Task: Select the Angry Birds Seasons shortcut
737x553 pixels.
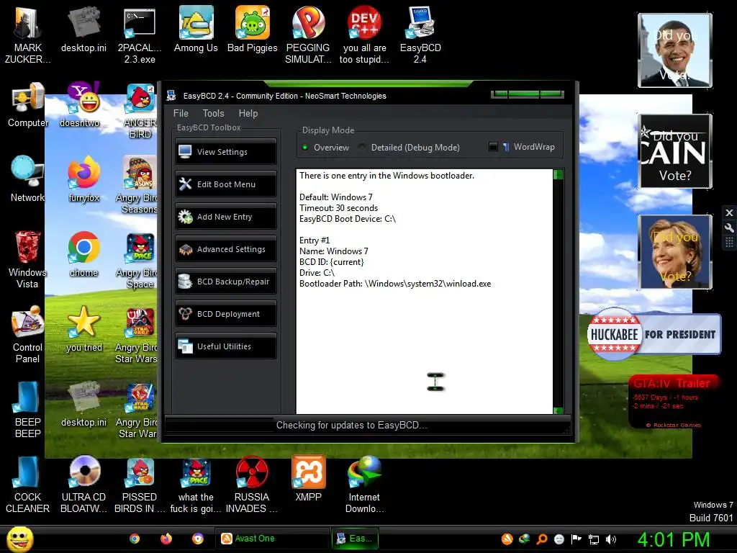Action: point(137,185)
